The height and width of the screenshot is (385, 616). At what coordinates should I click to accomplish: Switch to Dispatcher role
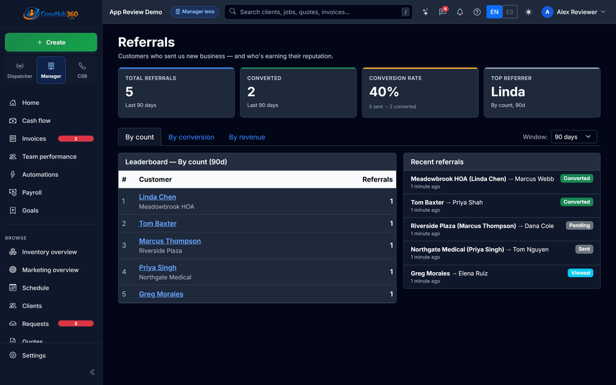tap(20, 70)
